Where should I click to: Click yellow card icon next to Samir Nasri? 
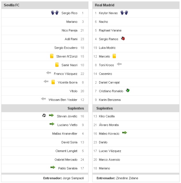click(x=57, y=65)
